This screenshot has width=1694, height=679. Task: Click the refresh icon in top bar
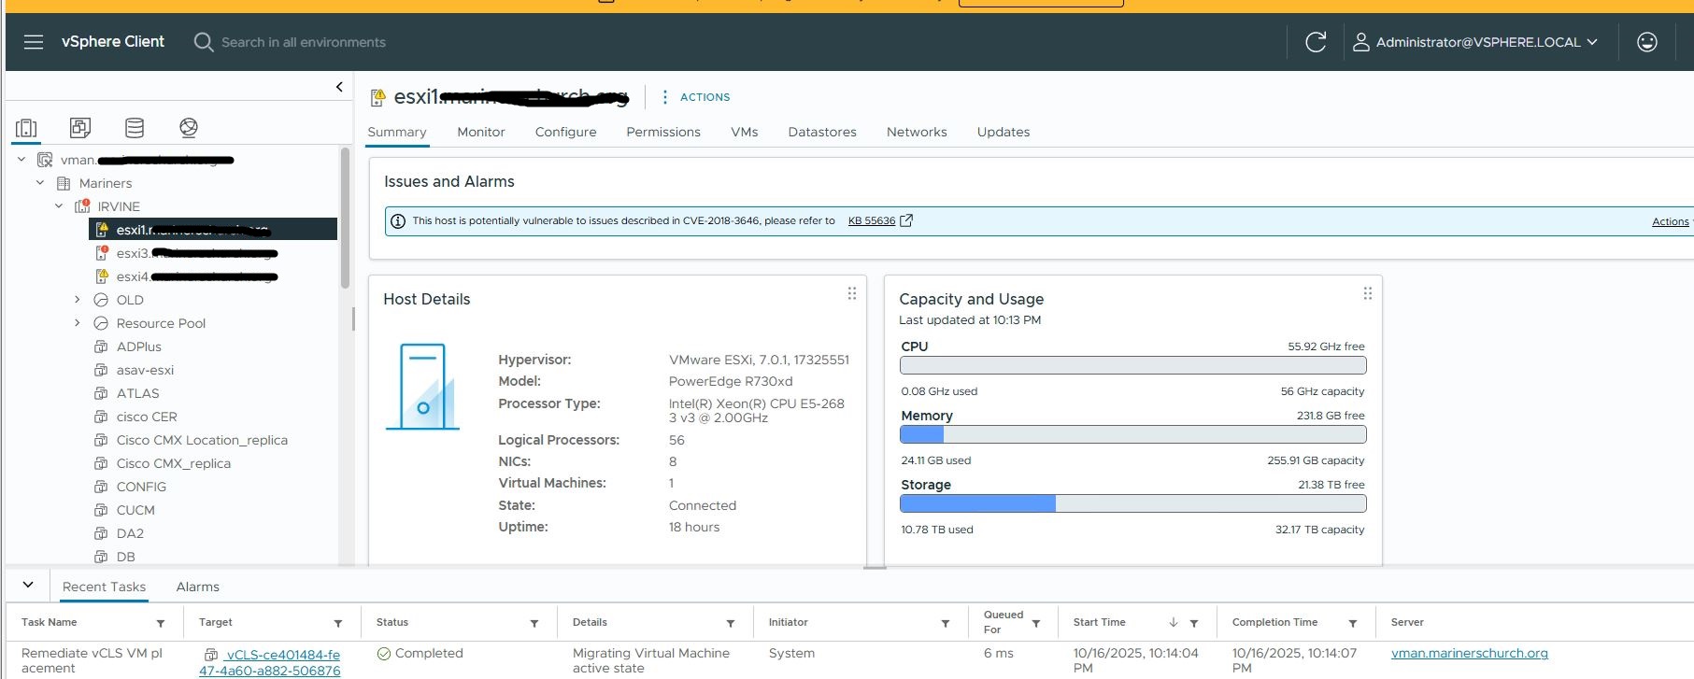[x=1316, y=42]
